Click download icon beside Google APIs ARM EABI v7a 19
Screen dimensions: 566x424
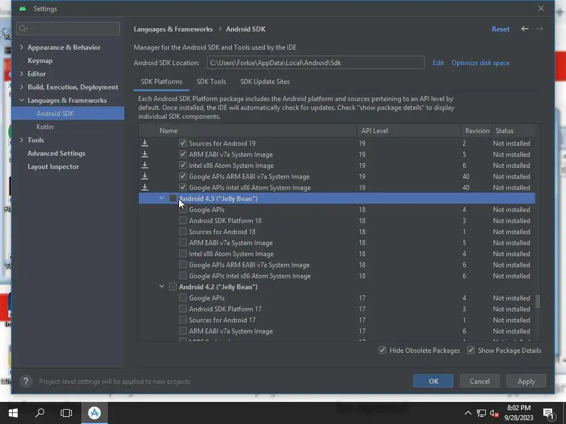coord(145,176)
